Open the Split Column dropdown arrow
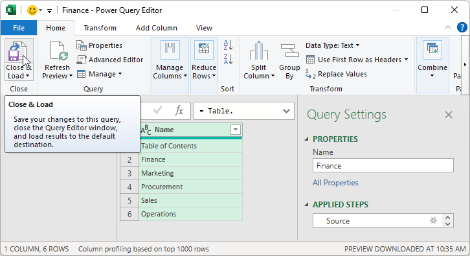This screenshot has height=256, width=470. [273, 76]
